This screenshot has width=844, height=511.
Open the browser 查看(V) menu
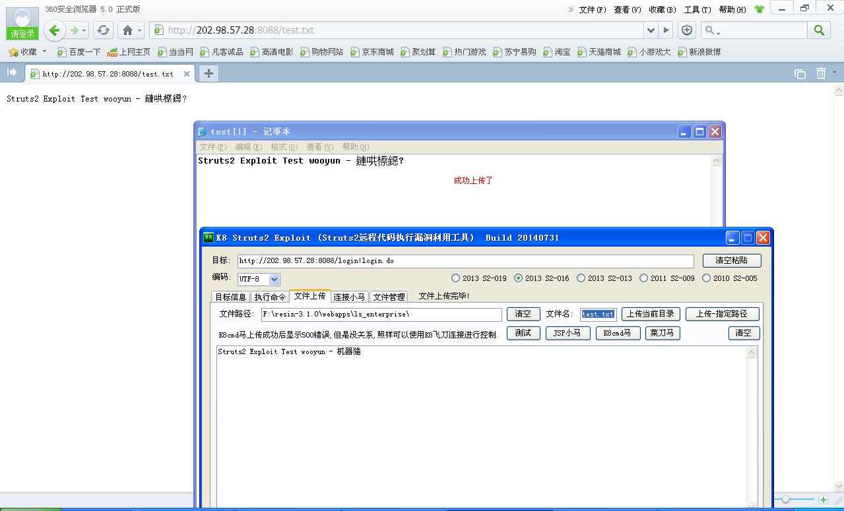[x=627, y=9]
